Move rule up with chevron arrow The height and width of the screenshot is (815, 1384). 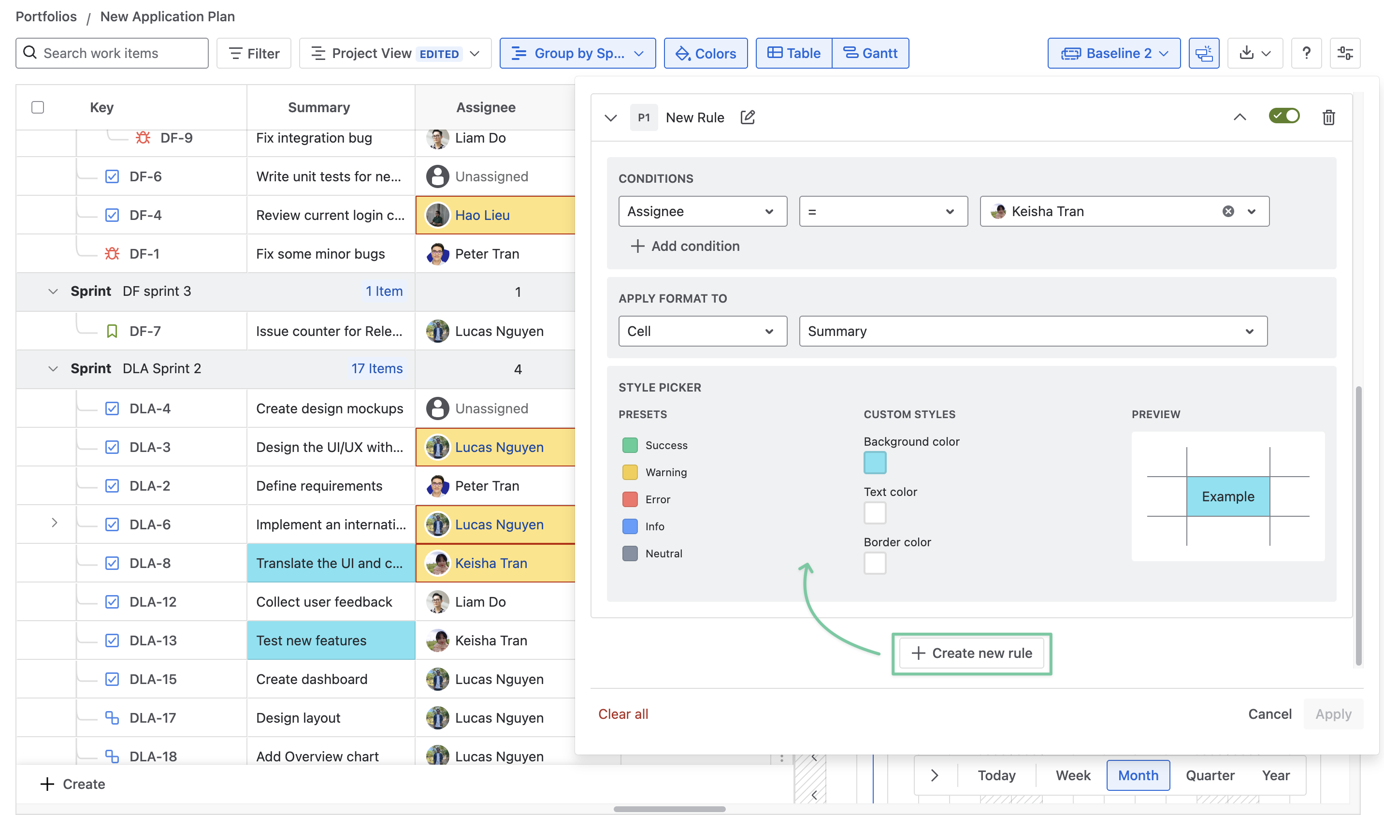[x=1240, y=117]
